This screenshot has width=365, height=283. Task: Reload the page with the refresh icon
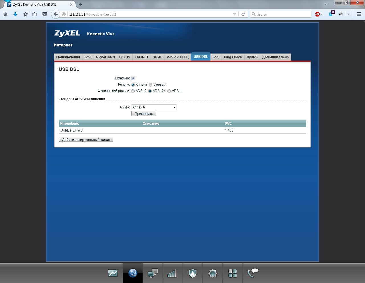243,14
